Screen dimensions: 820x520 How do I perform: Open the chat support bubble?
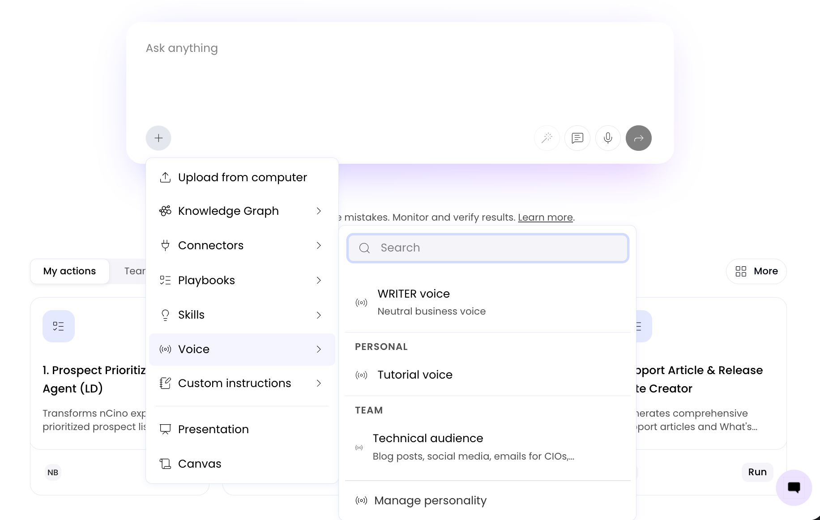pos(794,488)
